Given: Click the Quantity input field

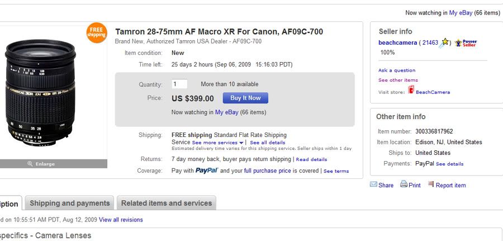Looking at the screenshot, I should tap(179, 84).
